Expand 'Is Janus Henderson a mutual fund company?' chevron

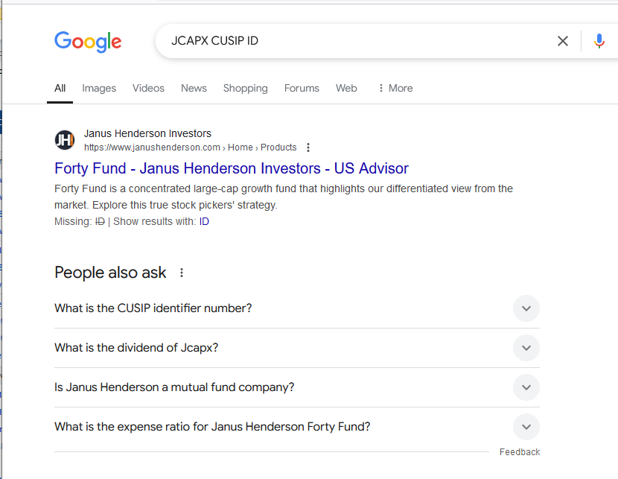[x=526, y=387]
